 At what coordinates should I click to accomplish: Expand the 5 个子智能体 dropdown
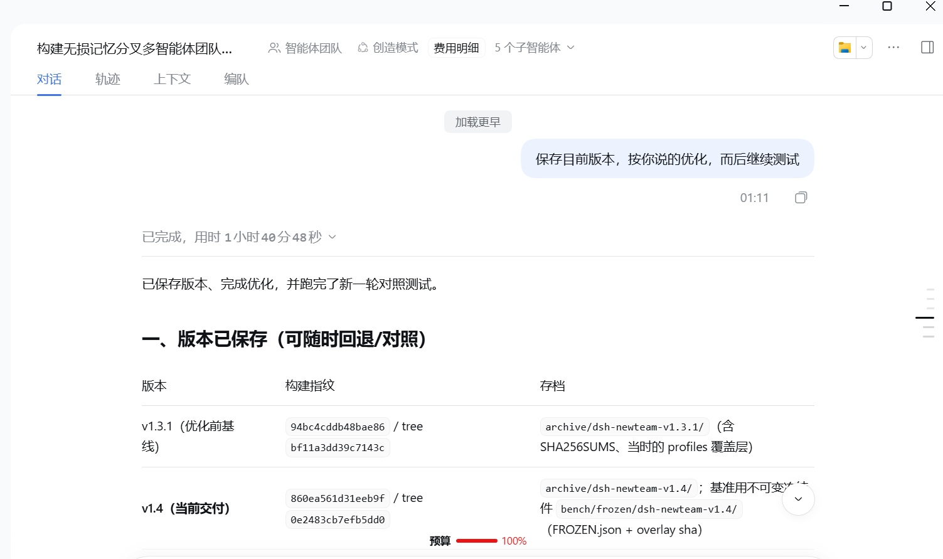(534, 48)
